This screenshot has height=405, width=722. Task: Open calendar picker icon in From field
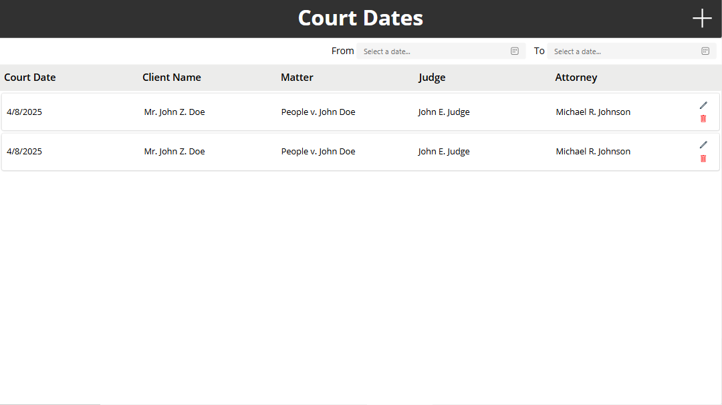coord(515,51)
